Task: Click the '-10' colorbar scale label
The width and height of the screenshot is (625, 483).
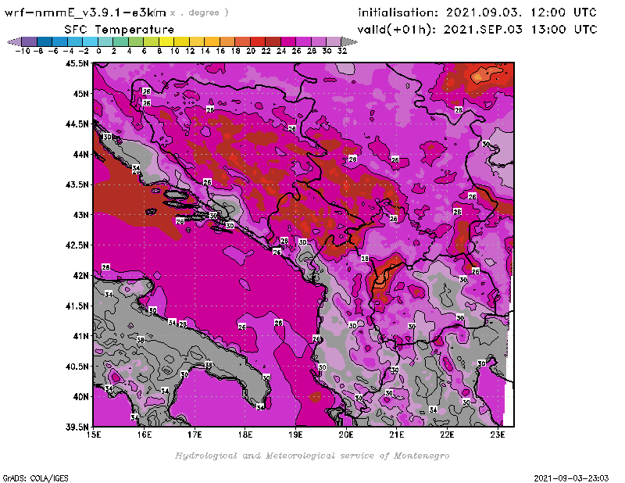Action: pos(23,52)
